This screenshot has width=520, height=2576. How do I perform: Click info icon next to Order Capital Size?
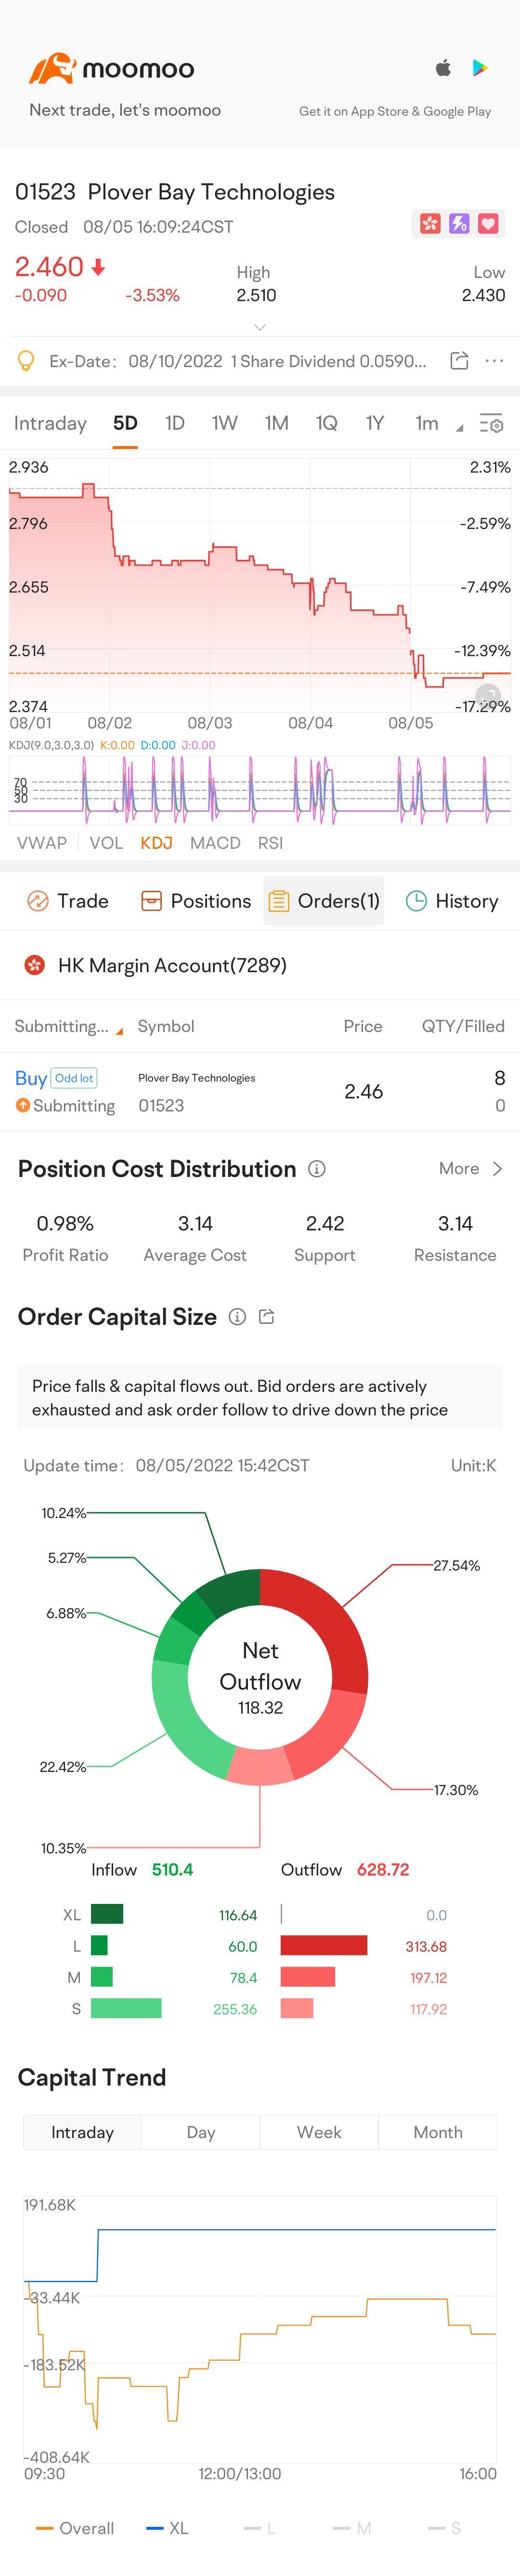pos(238,1317)
